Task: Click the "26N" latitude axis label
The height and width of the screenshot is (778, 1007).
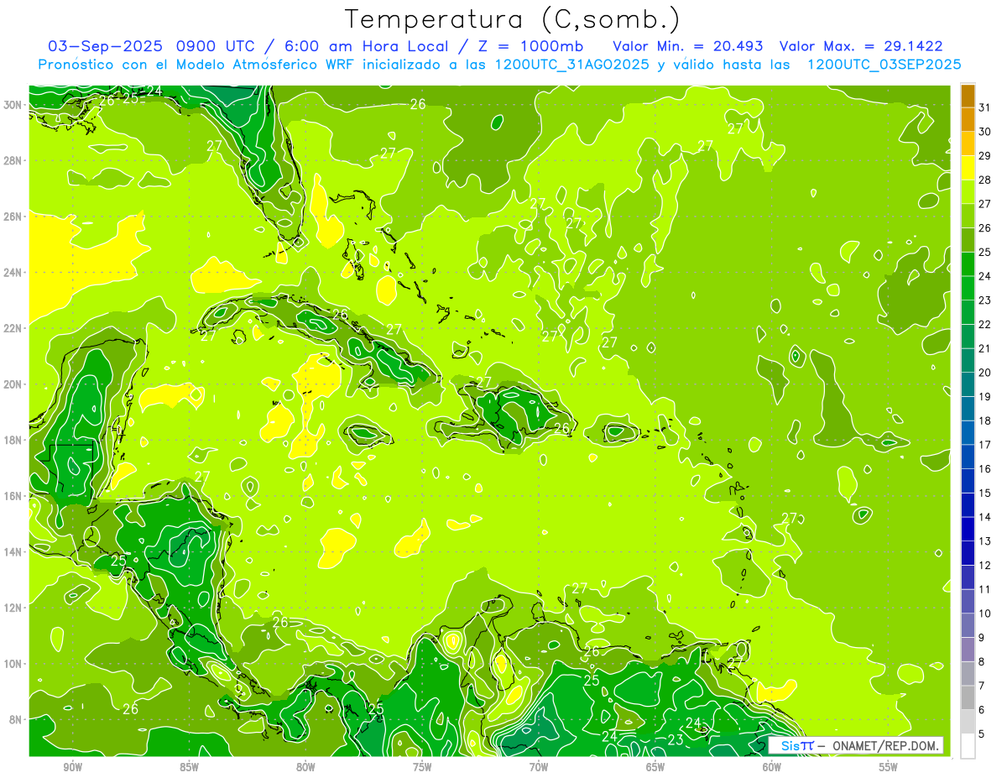Action: 13,217
